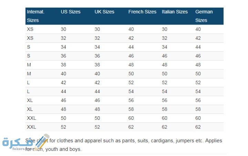
Task: Click German size 40 cell
Action: click(198, 29)
